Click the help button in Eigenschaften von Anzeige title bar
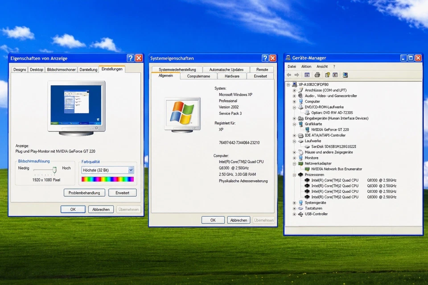Screen dimensions: 428x285 (131, 58)
